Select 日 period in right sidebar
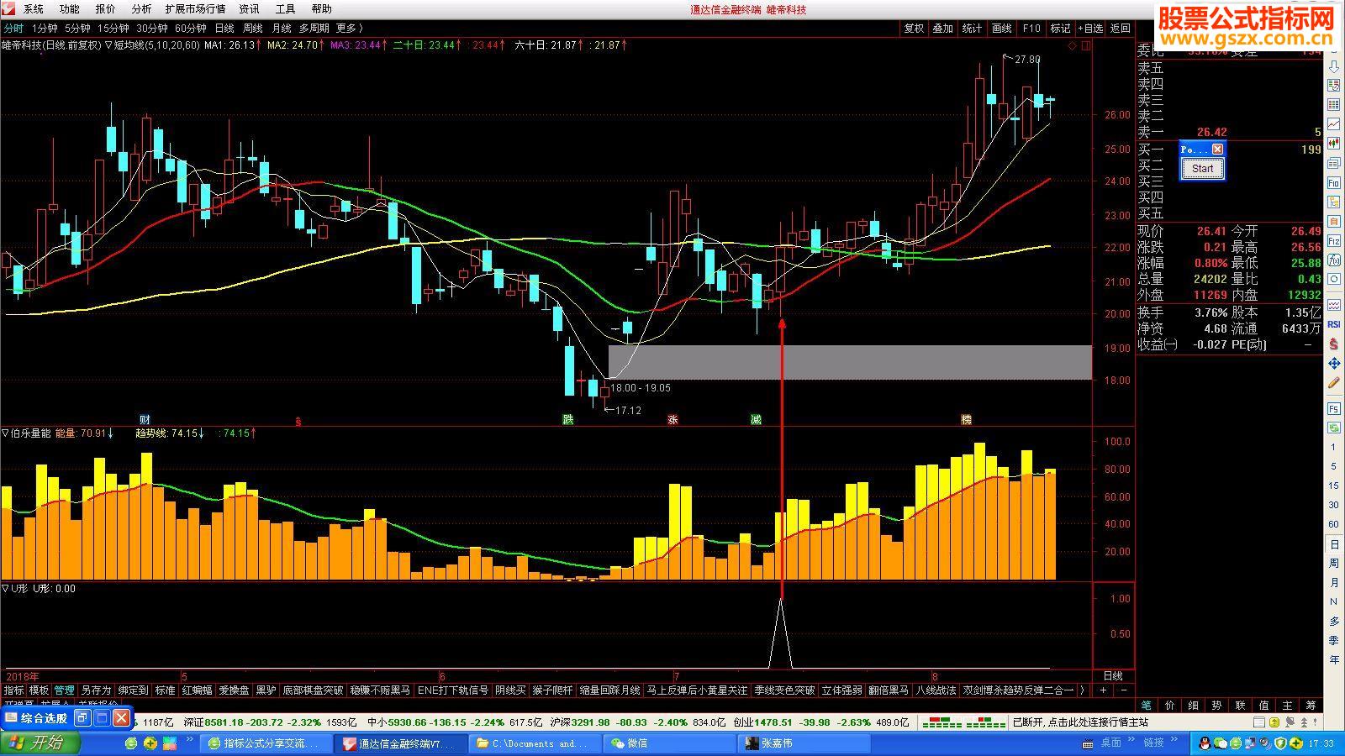Screen dimensions: 1345x756 point(1334,545)
